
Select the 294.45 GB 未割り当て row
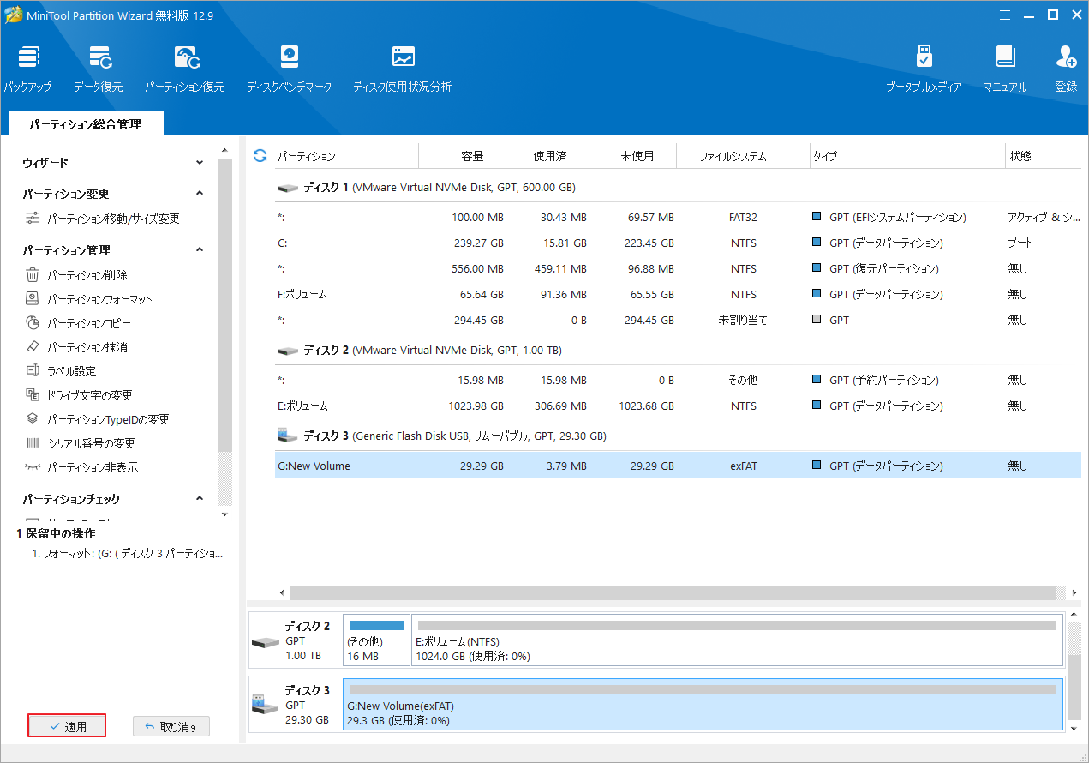click(x=677, y=320)
